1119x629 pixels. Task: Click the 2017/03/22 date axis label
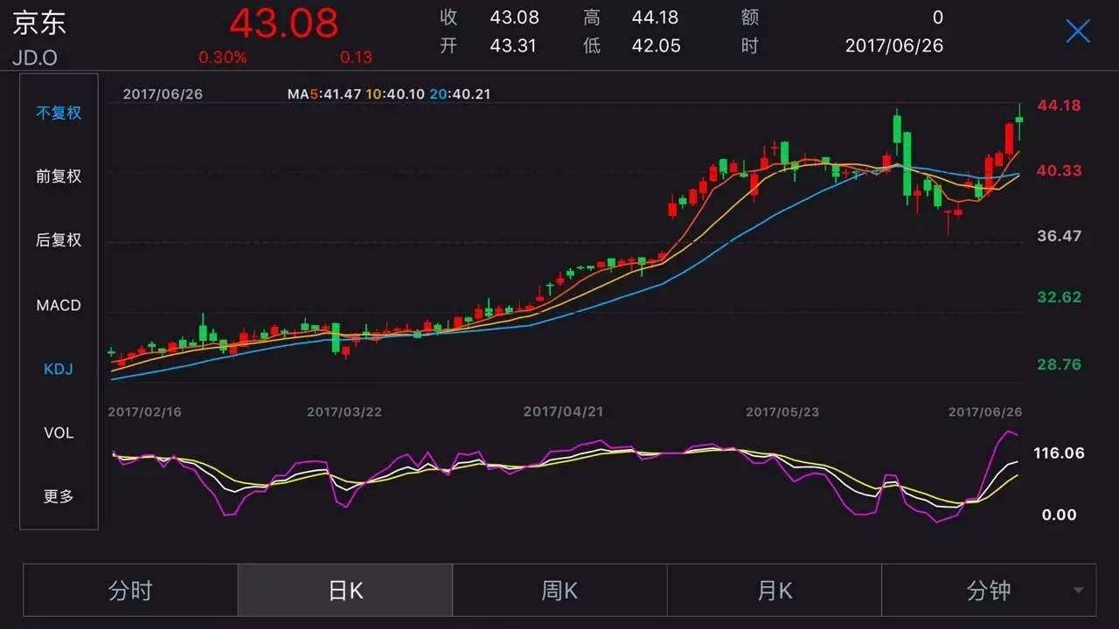coord(344,411)
